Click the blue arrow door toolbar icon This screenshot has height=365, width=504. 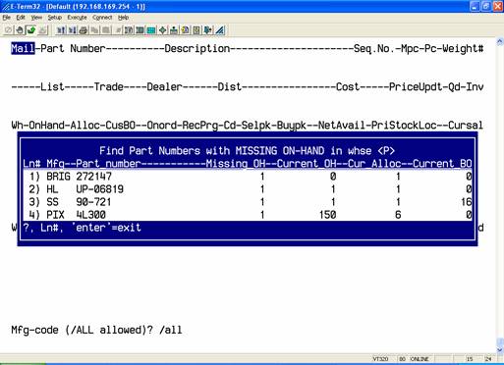pyautogui.click(x=208, y=30)
